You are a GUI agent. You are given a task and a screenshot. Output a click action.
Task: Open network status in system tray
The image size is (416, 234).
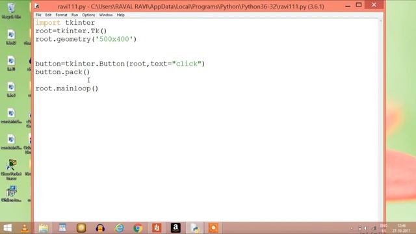374,228
